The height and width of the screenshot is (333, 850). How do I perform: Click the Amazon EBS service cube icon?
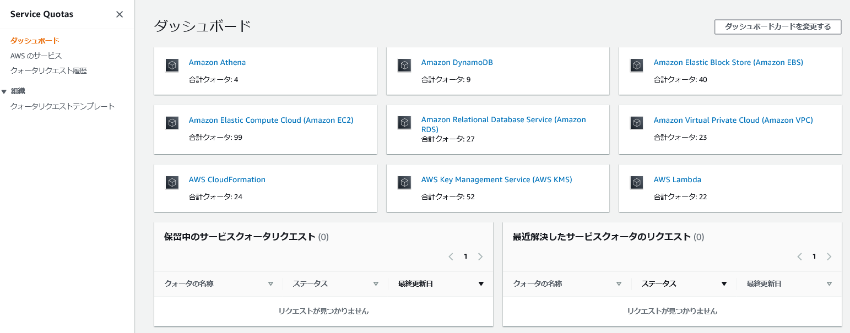pyautogui.click(x=637, y=65)
